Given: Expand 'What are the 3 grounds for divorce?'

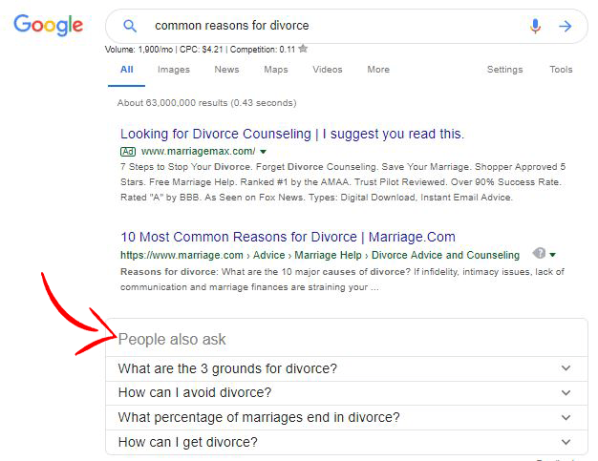Looking at the screenshot, I should [347, 368].
